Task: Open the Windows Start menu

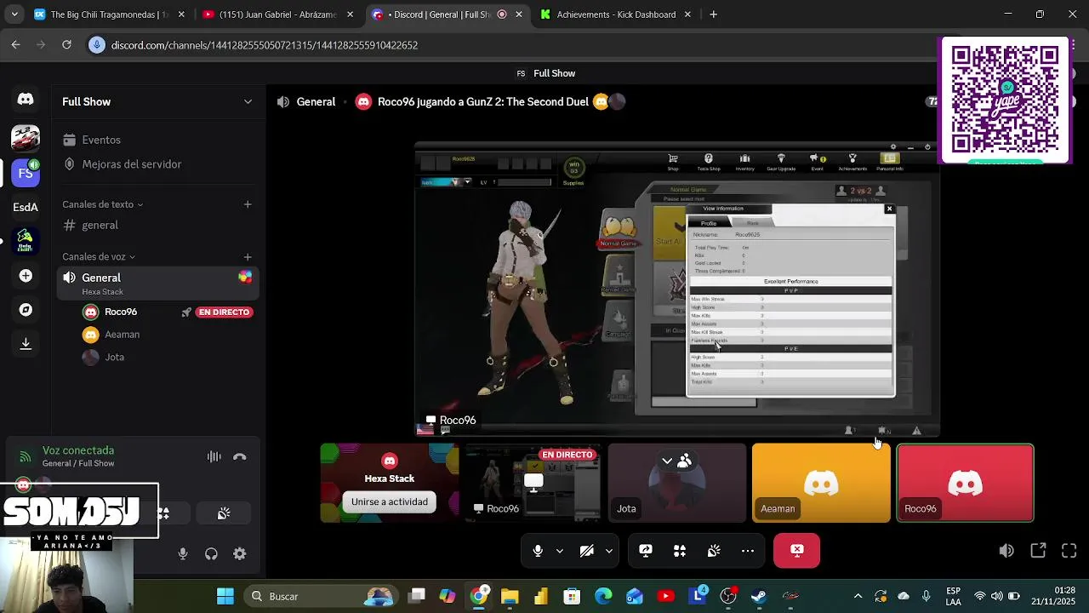Action: pos(225,596)
